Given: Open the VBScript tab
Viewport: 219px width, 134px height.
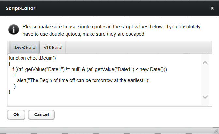Looking at the screenshot, I should pyautogui.click(x=53, y=47).
